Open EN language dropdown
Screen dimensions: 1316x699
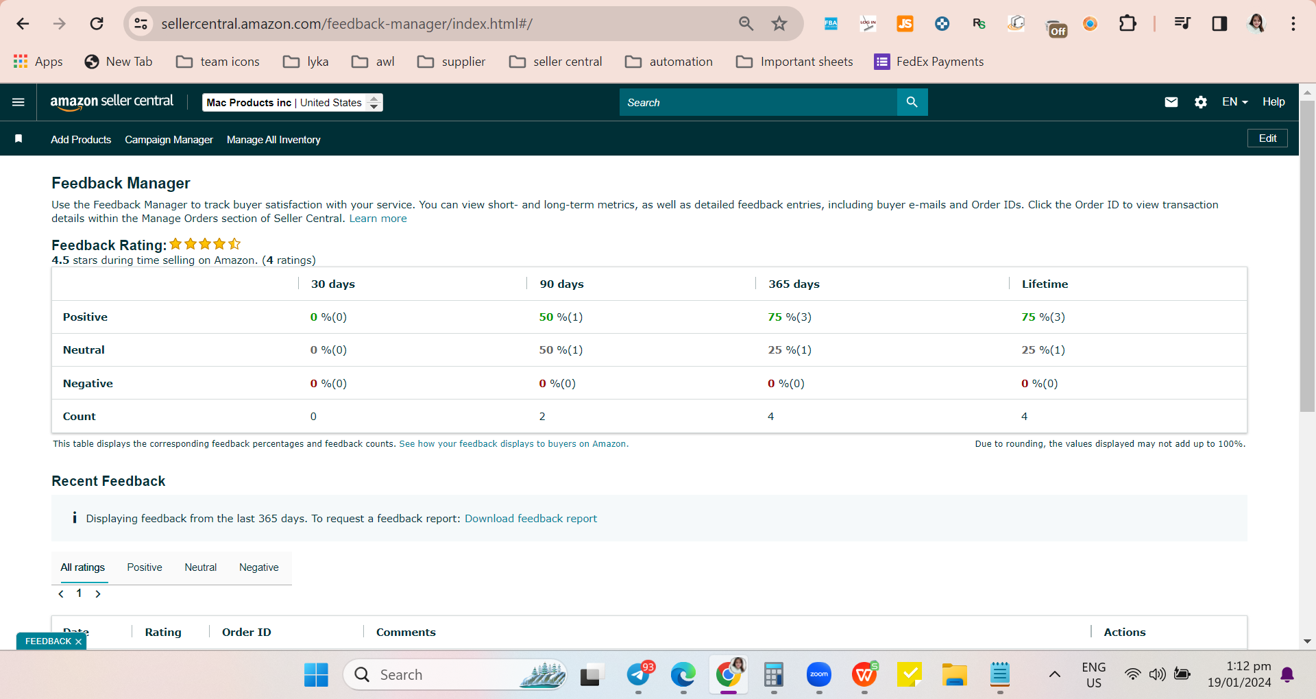click(x=1234, y=102)
